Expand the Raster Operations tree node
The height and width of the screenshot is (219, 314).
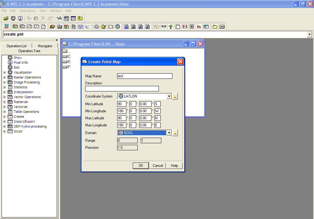point(4,77)
